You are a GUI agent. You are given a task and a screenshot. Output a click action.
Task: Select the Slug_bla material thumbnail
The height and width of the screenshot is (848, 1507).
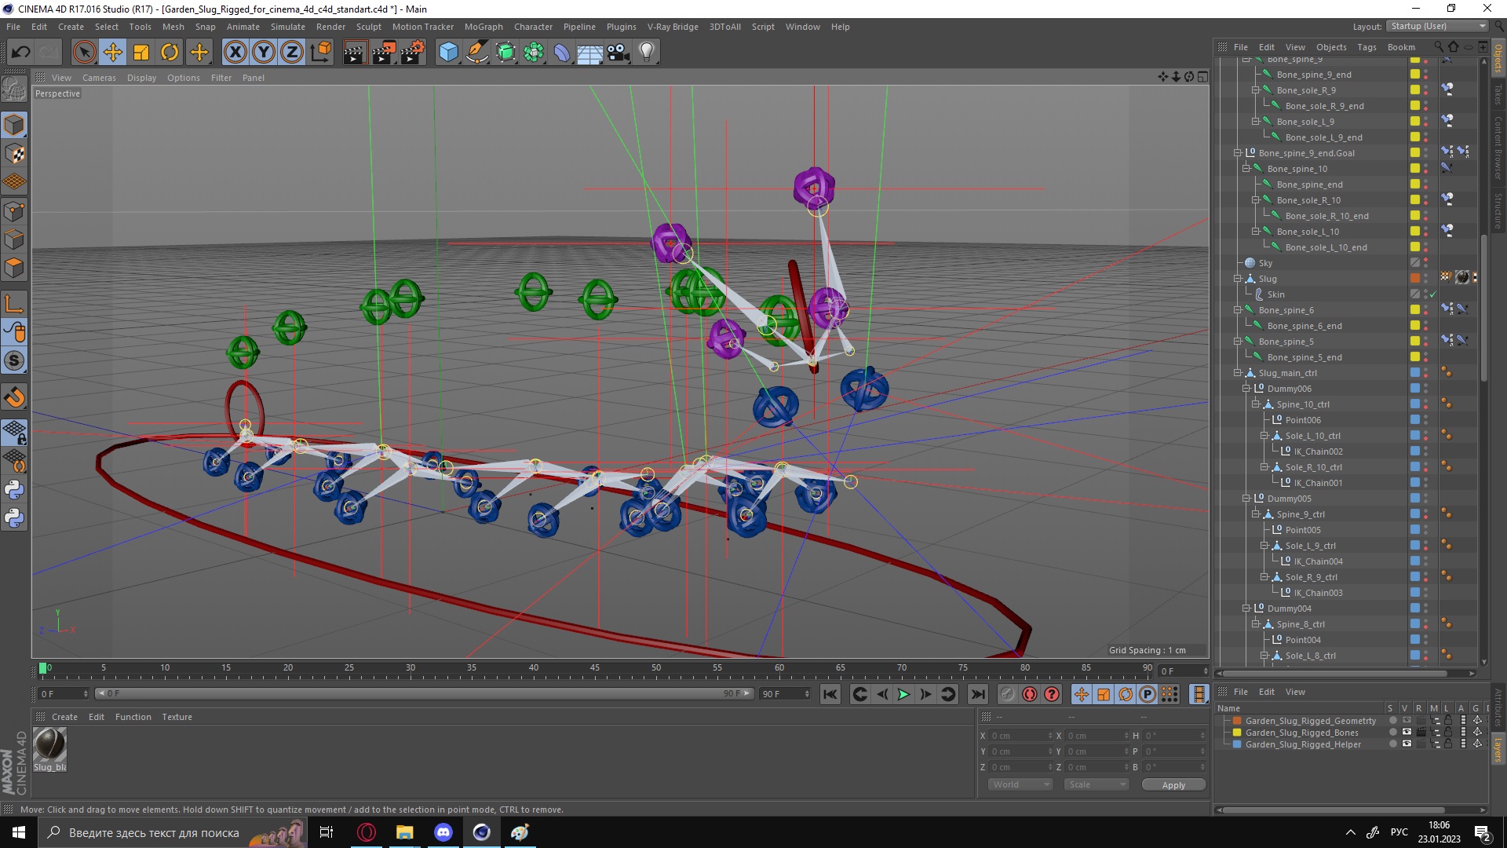coord(49,744)
